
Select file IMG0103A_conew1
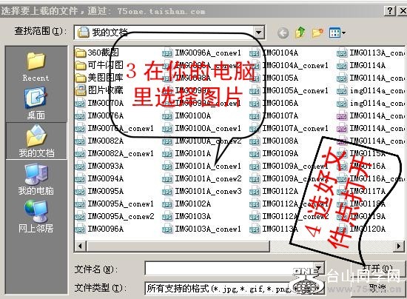tap(201, 229)
